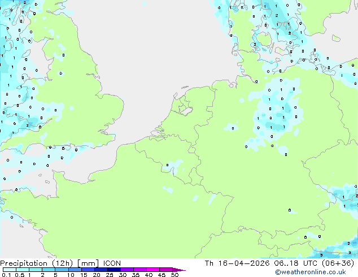Screen dimensions: 358x277
Task: Click the date "Th 16-04-2026"
Action: coord(237,263)
